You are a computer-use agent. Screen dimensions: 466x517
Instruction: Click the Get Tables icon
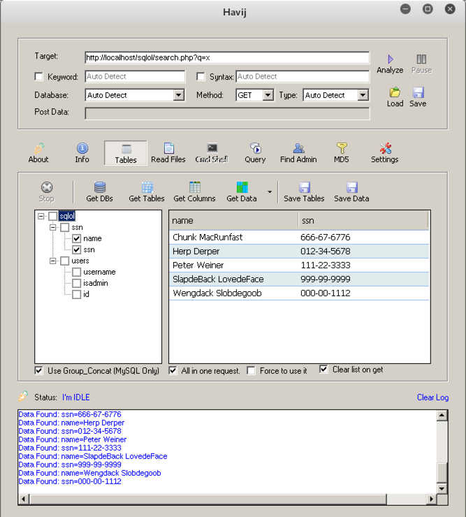tap(147, 187)
